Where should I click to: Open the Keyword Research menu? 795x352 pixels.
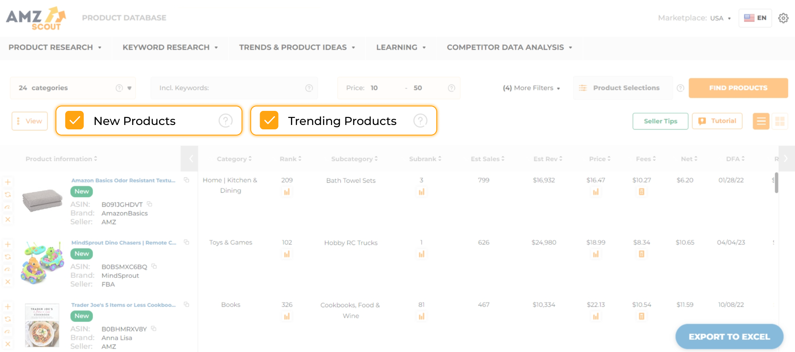click(170, 48)
